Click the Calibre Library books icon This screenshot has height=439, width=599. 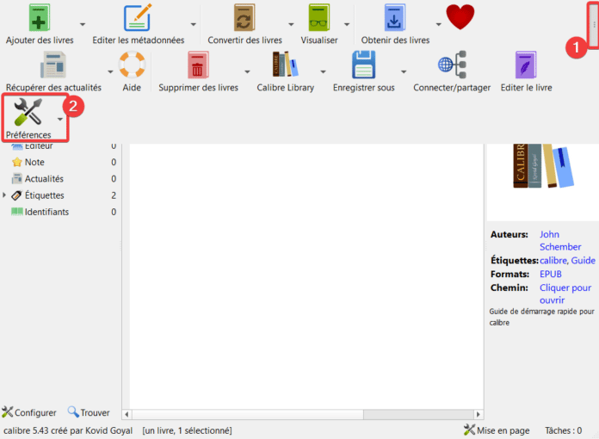point(285,65)
